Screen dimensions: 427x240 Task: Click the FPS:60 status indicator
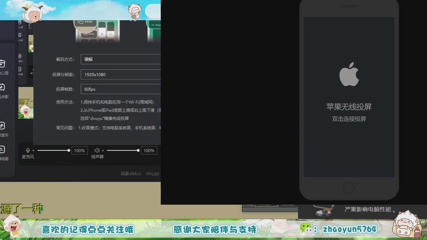click(x=153, y=174)
